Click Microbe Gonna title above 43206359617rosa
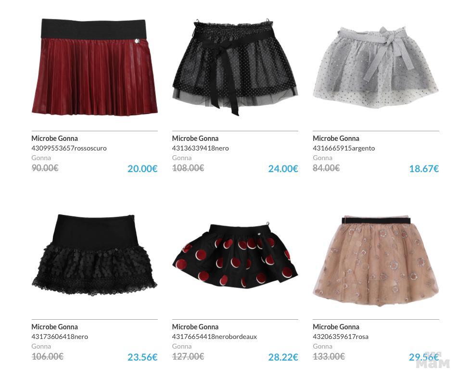Viewport: 457px width, 375px height. 336,327
